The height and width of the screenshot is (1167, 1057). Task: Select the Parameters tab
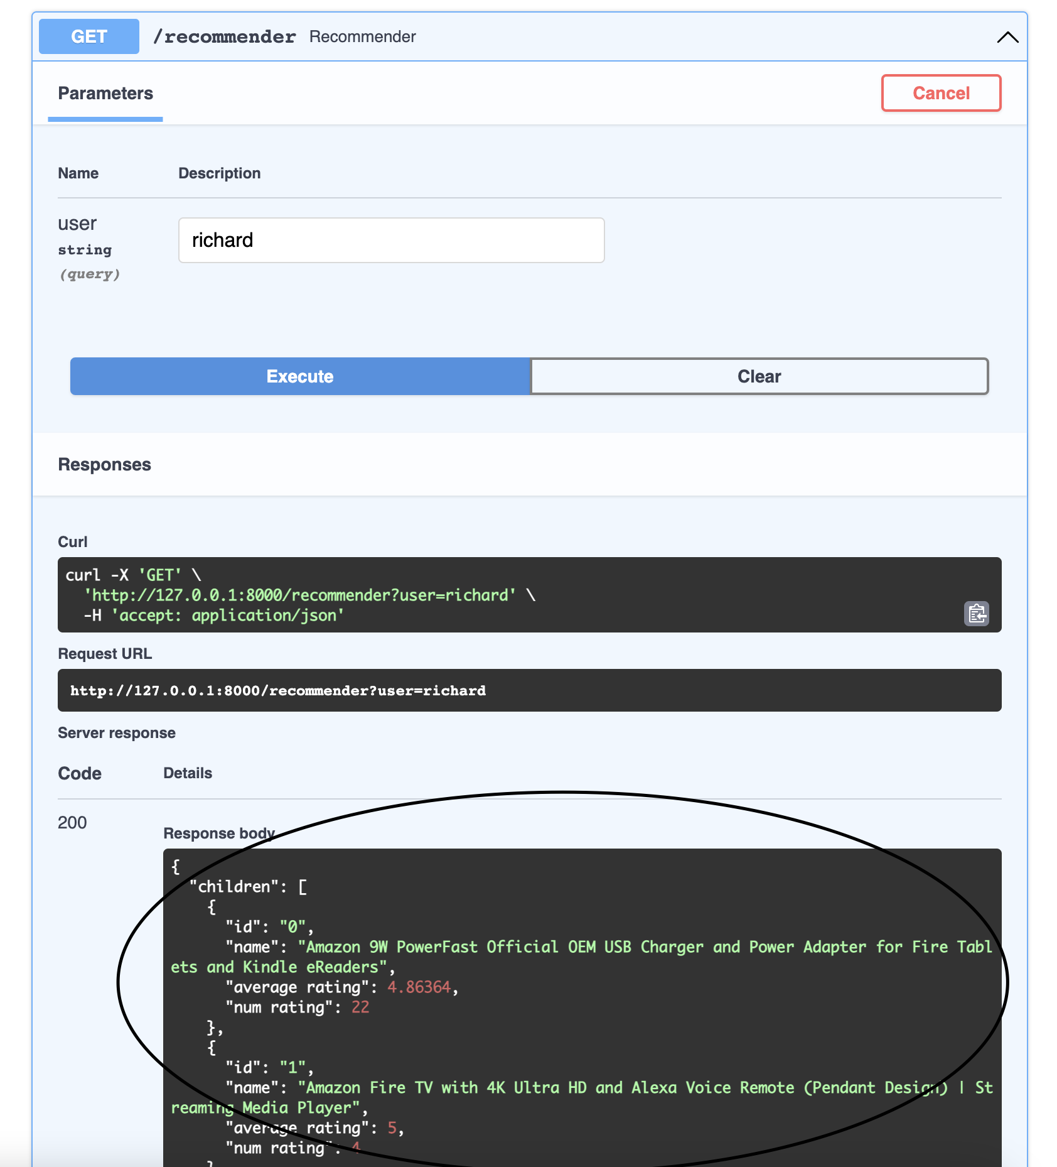(x=105, y=94)
